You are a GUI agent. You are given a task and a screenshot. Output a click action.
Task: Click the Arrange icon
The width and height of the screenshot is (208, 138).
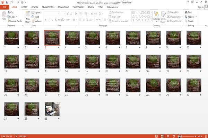pos(156,14)
